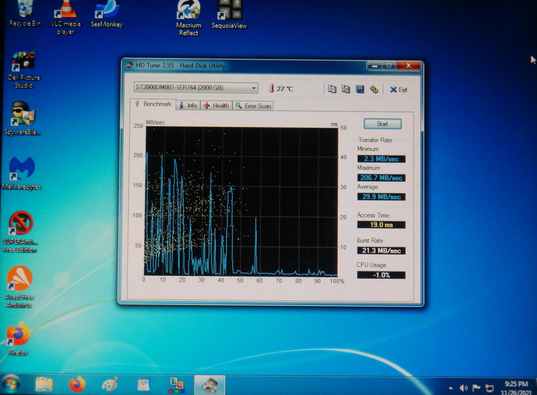Click the 9:25 PM taskbar clock

click(516, 384)
